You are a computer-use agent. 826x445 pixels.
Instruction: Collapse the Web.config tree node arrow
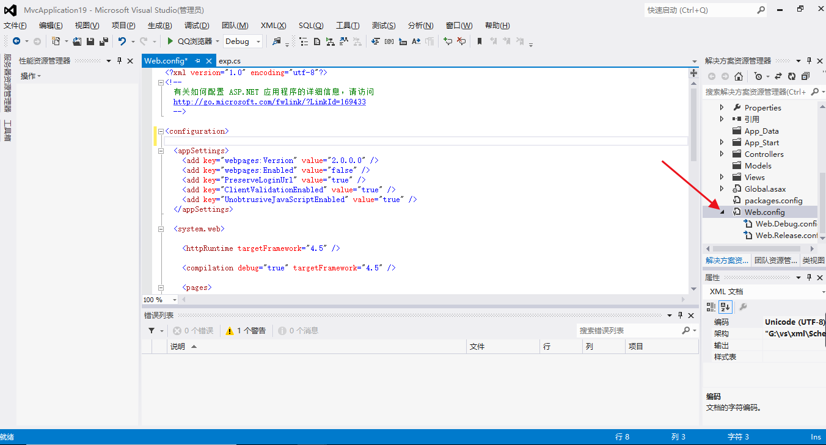click(x=722, y=212)
